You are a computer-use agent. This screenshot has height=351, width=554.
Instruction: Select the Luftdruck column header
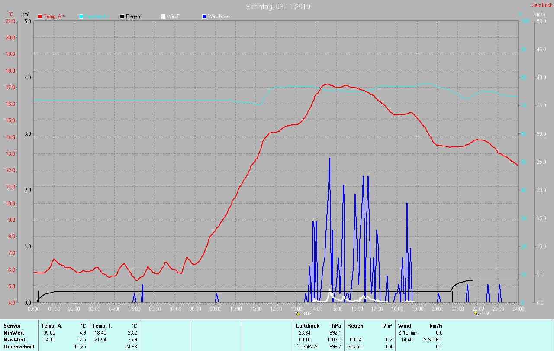pyautogui.click(x=308, y=325)
